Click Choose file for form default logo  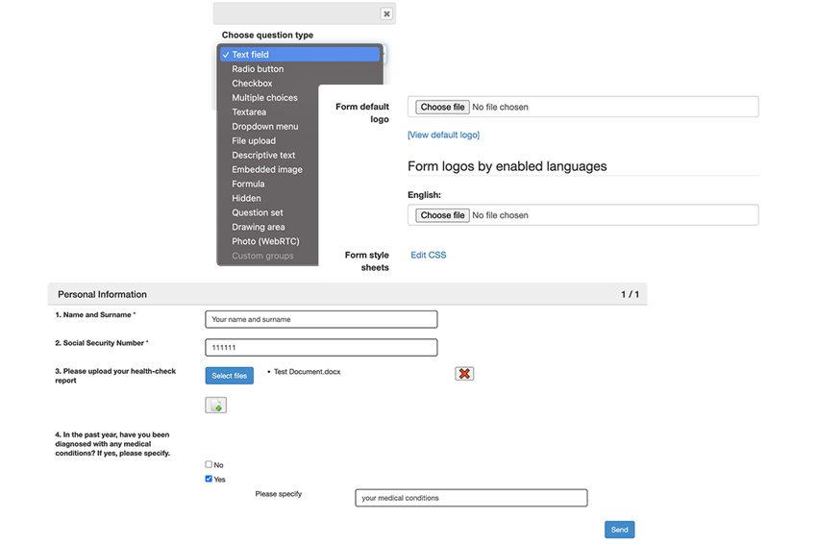[x=442, y=107]
